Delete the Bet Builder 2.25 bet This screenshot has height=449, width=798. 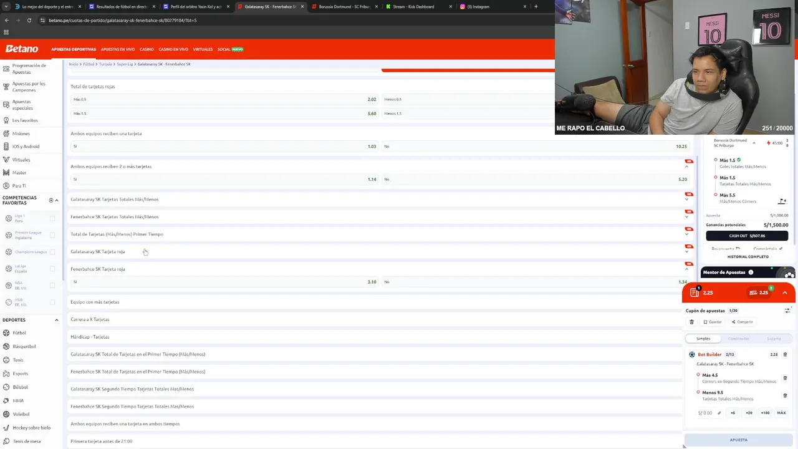coord(785,354)
